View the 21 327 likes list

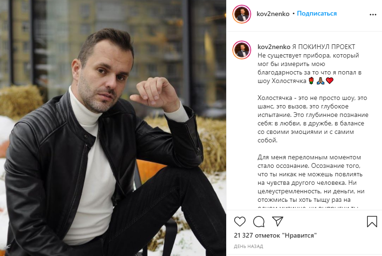tap(275, 235)
